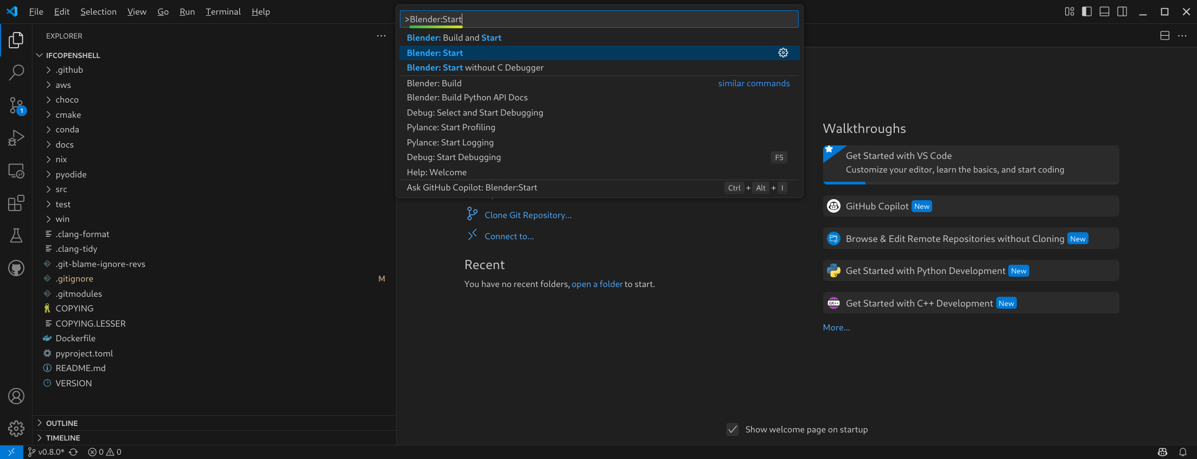Image resolution: width=1197 pixels, height=459 pixels.
Task: Open the Search view icon
Action: pyautogui.click(x=16, y=72)
